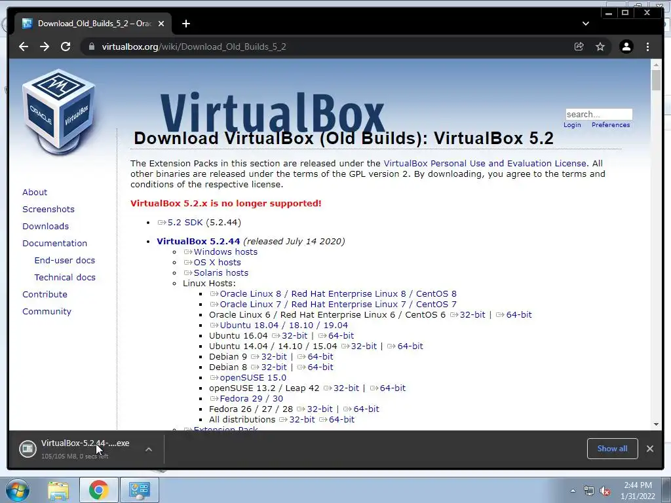Open the Screenshots sidebar link
This screenshot has width=671, height=503.
(x=48, y=209)
